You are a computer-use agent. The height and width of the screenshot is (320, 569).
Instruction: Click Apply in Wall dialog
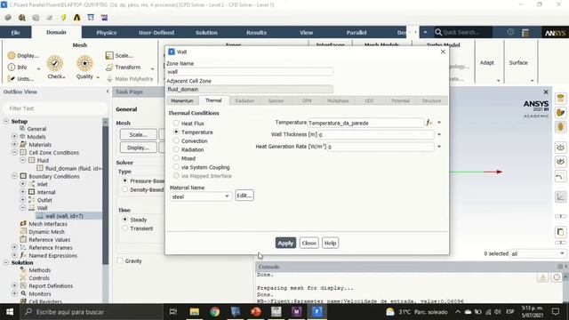pos(285,243)
